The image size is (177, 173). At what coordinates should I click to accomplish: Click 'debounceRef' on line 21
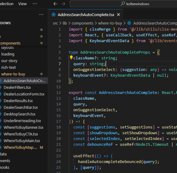(x=100, y=144)
